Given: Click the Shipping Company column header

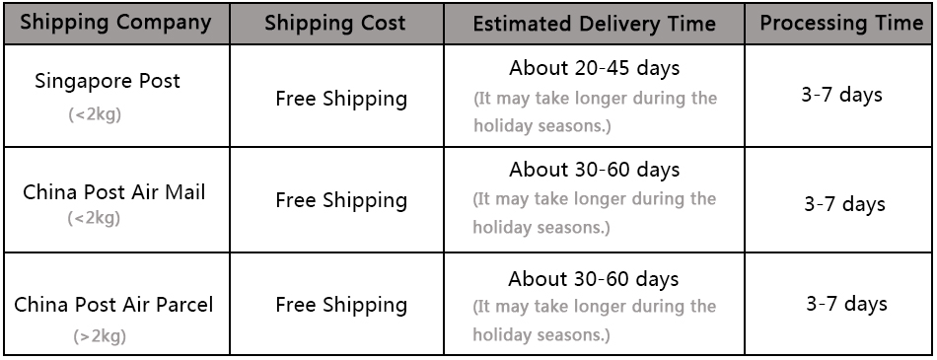Looking at the screenshot, I should point(116,24).
